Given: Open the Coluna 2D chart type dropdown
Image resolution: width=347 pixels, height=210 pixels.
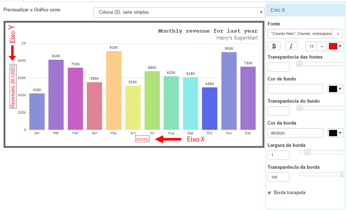Looking at the screenshot, I should [179, 12].
